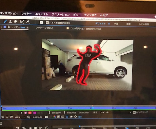The width and height of the screenshot is (156, 129).
Task: Select the フッテージ (なし) tab
Action: click(x=44, y=28)
